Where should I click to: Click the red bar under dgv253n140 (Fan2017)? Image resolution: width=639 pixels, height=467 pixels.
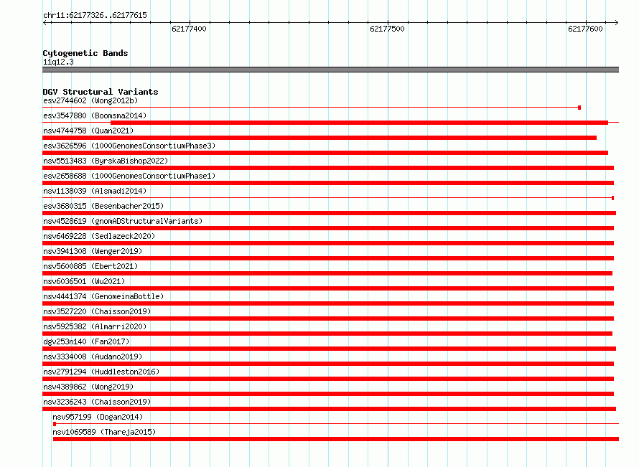(330, 349)
